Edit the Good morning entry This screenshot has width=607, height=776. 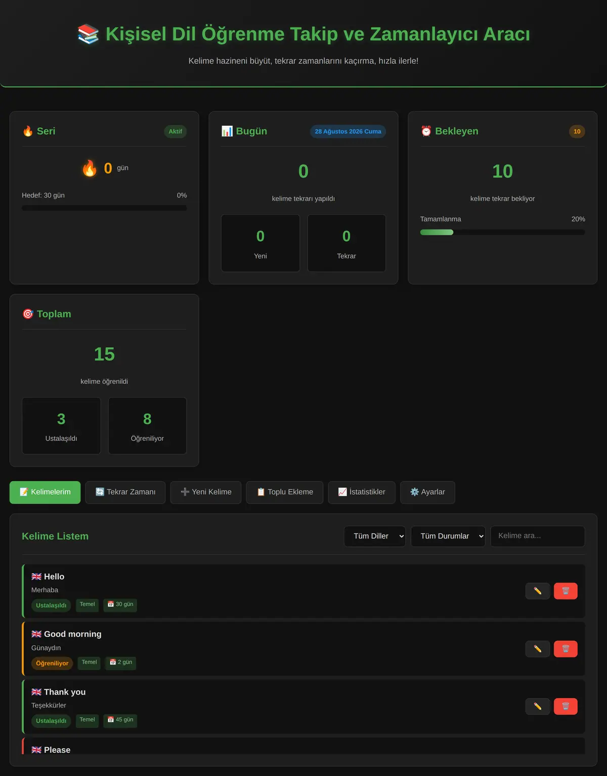coord(538,649)
